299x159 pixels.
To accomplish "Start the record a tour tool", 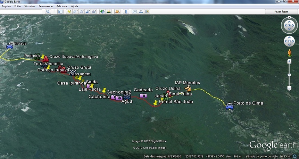I will coord(94,11).
